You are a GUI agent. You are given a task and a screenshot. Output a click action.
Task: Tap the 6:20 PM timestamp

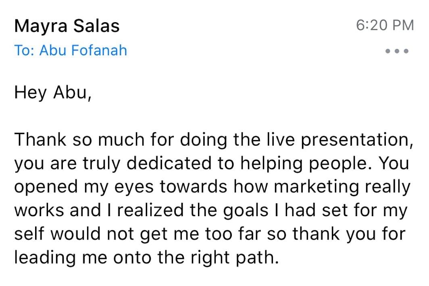coord(385,25)
